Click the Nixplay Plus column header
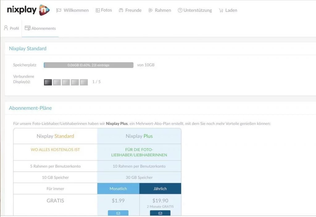 139,136
